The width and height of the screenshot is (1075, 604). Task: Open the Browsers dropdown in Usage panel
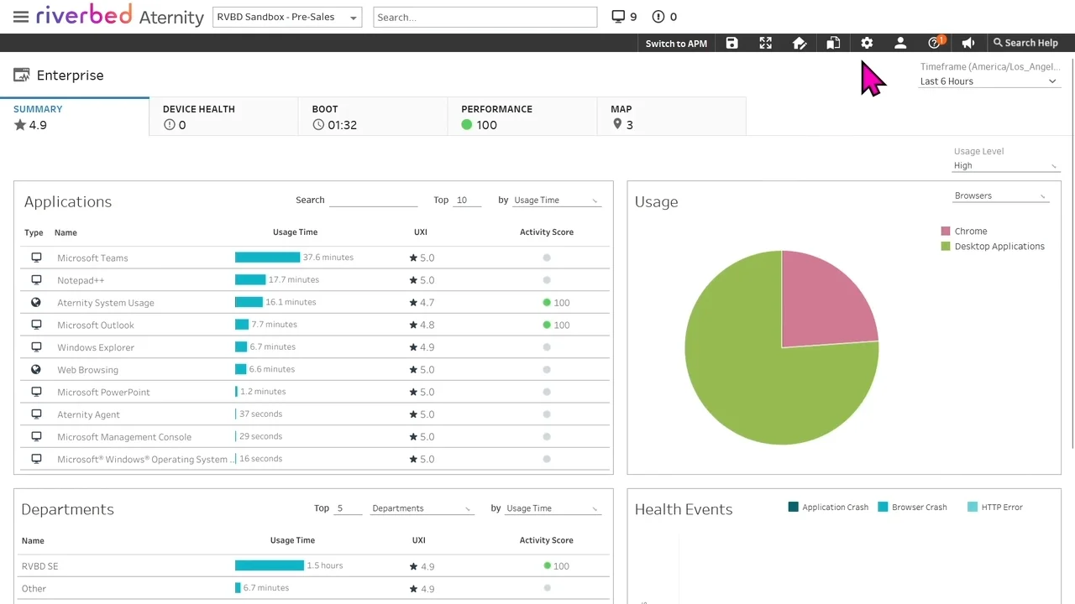coord(1001,195)
